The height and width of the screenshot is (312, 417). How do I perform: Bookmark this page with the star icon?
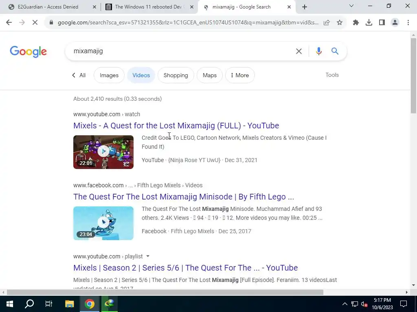(x=340, y=23)
